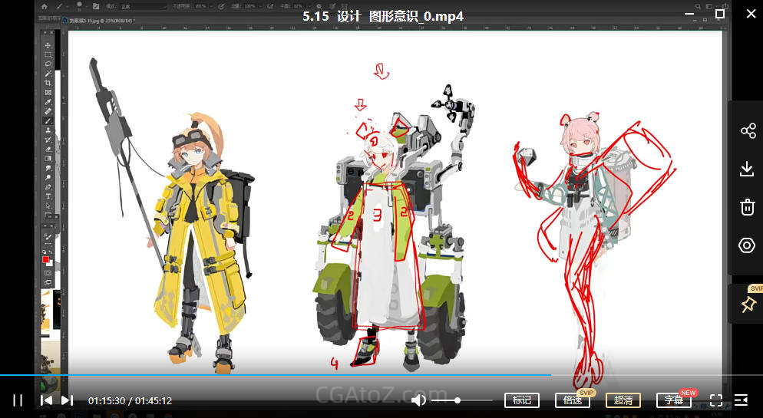Click the volume slider track
The image size is (763, 418).
[462, 400]
